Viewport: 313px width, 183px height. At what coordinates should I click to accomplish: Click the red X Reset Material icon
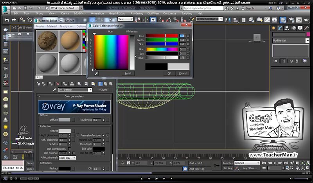(x=58, y=84)
